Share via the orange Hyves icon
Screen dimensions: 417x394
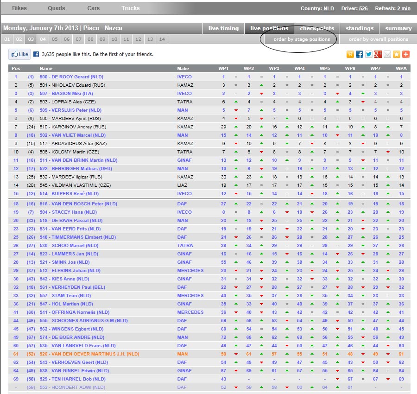point(350,54)
